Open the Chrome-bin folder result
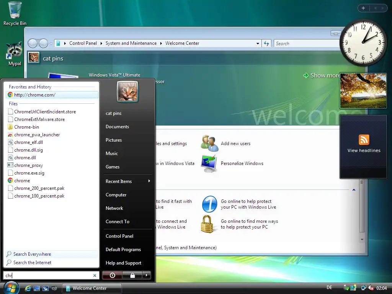 (26, 127)
